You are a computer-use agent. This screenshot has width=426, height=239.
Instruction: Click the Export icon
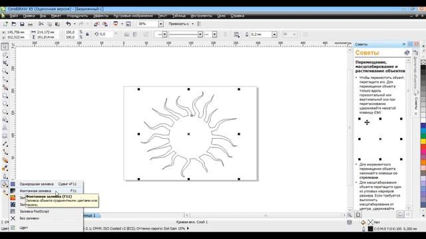105,24
